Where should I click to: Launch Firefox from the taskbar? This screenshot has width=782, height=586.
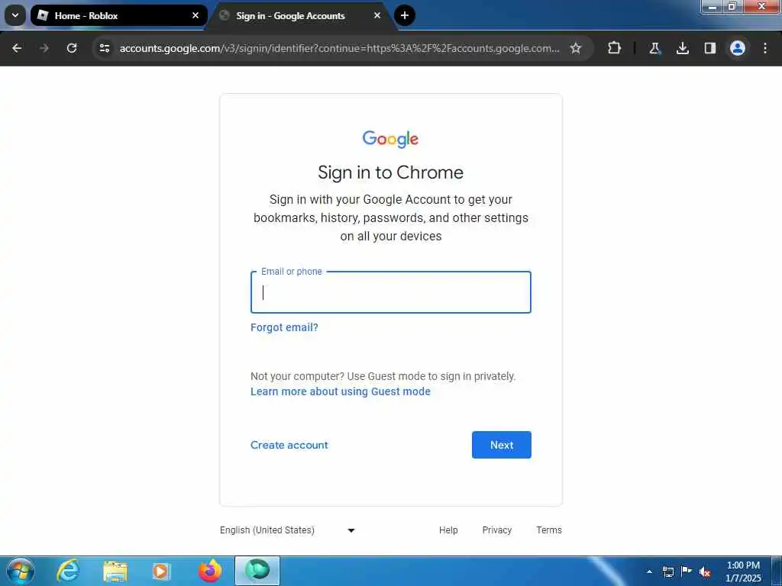pos(210,571)
